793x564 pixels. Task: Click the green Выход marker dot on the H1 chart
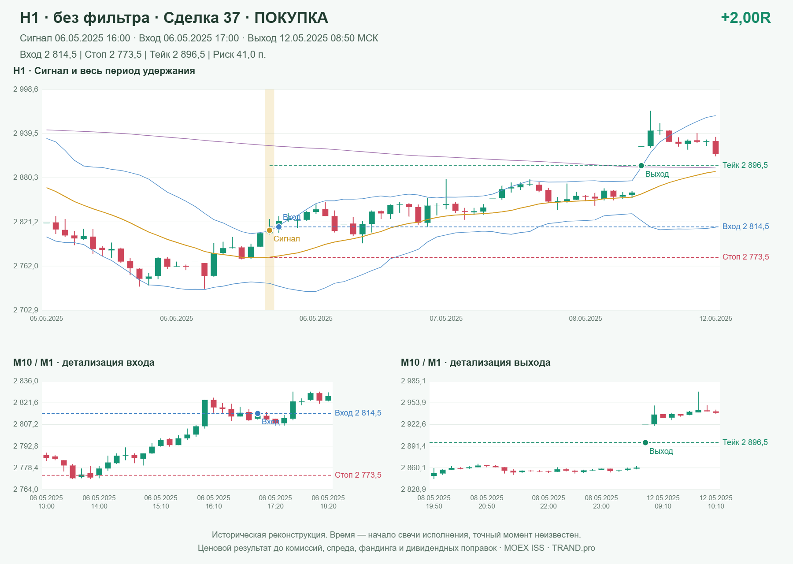pos(641,166)
